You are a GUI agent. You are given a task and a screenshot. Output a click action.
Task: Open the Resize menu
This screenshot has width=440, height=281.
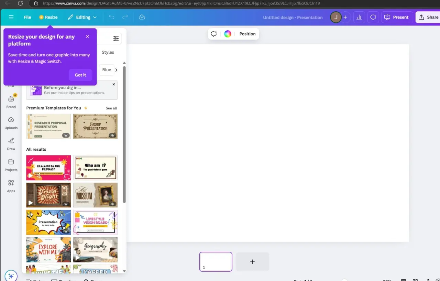click(48, 17)
